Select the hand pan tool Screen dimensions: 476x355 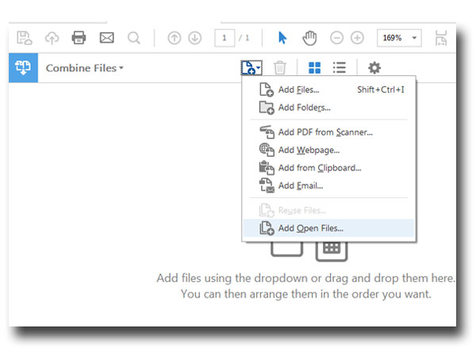pyautogui.click(x=309, y=38)
